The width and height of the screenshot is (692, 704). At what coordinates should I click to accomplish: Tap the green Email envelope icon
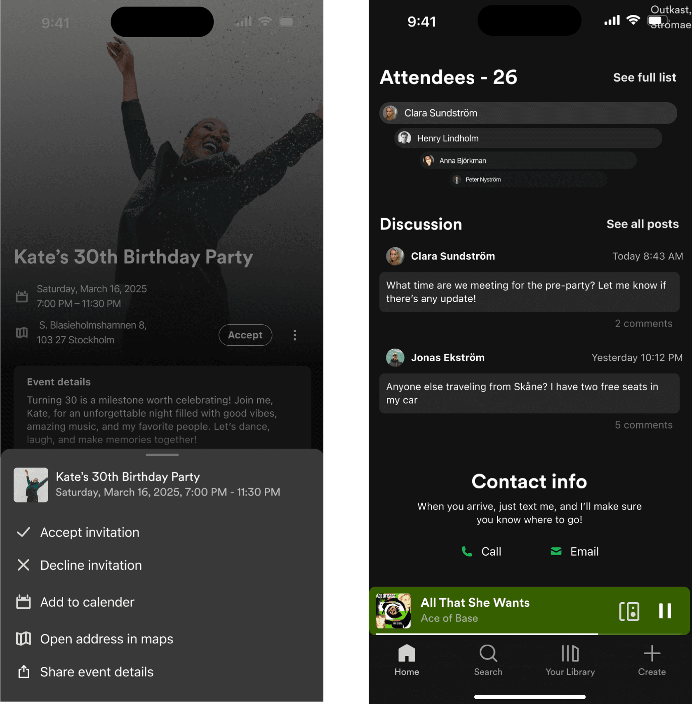tap(556, 551)
